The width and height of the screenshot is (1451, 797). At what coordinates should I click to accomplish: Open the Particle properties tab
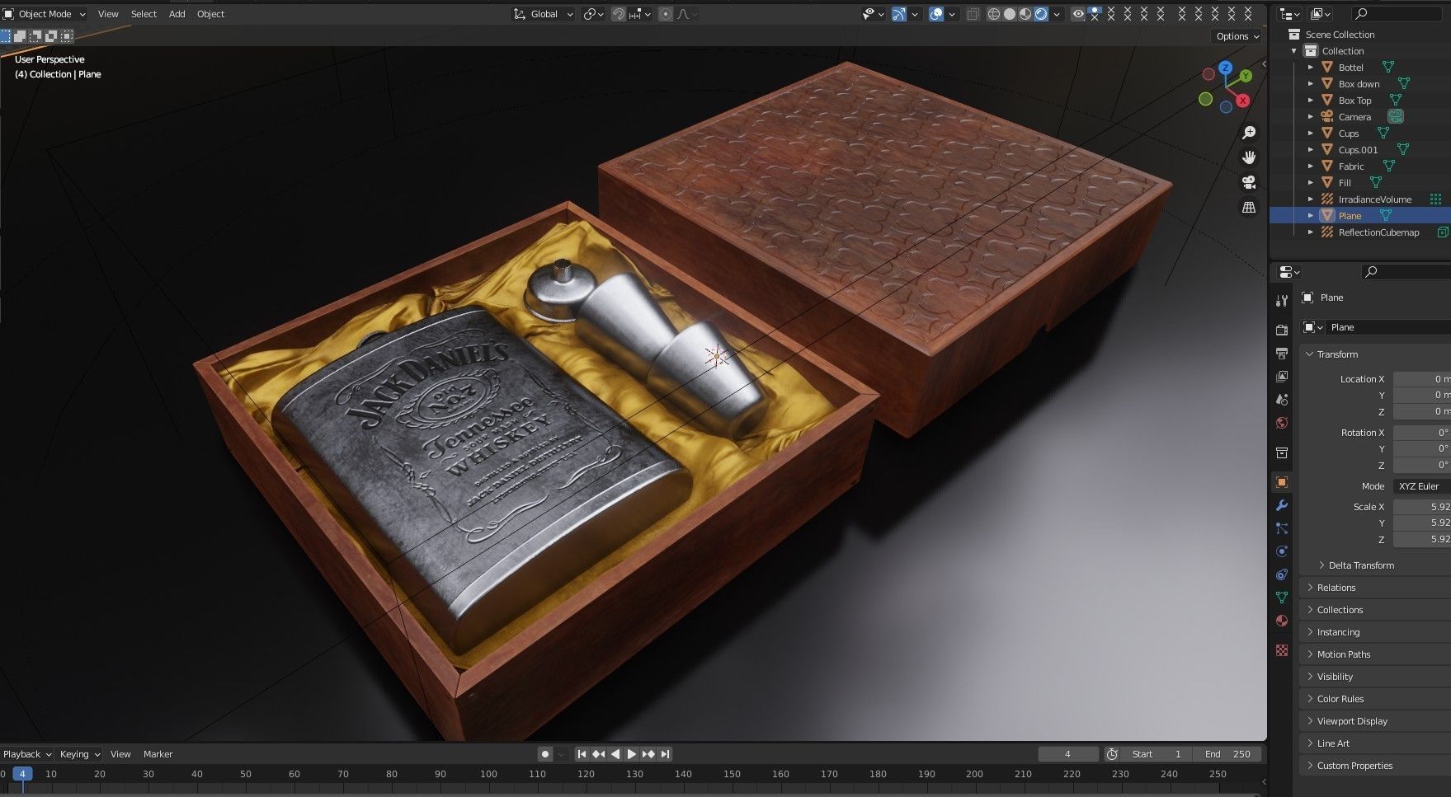[x=1281, y=528]
